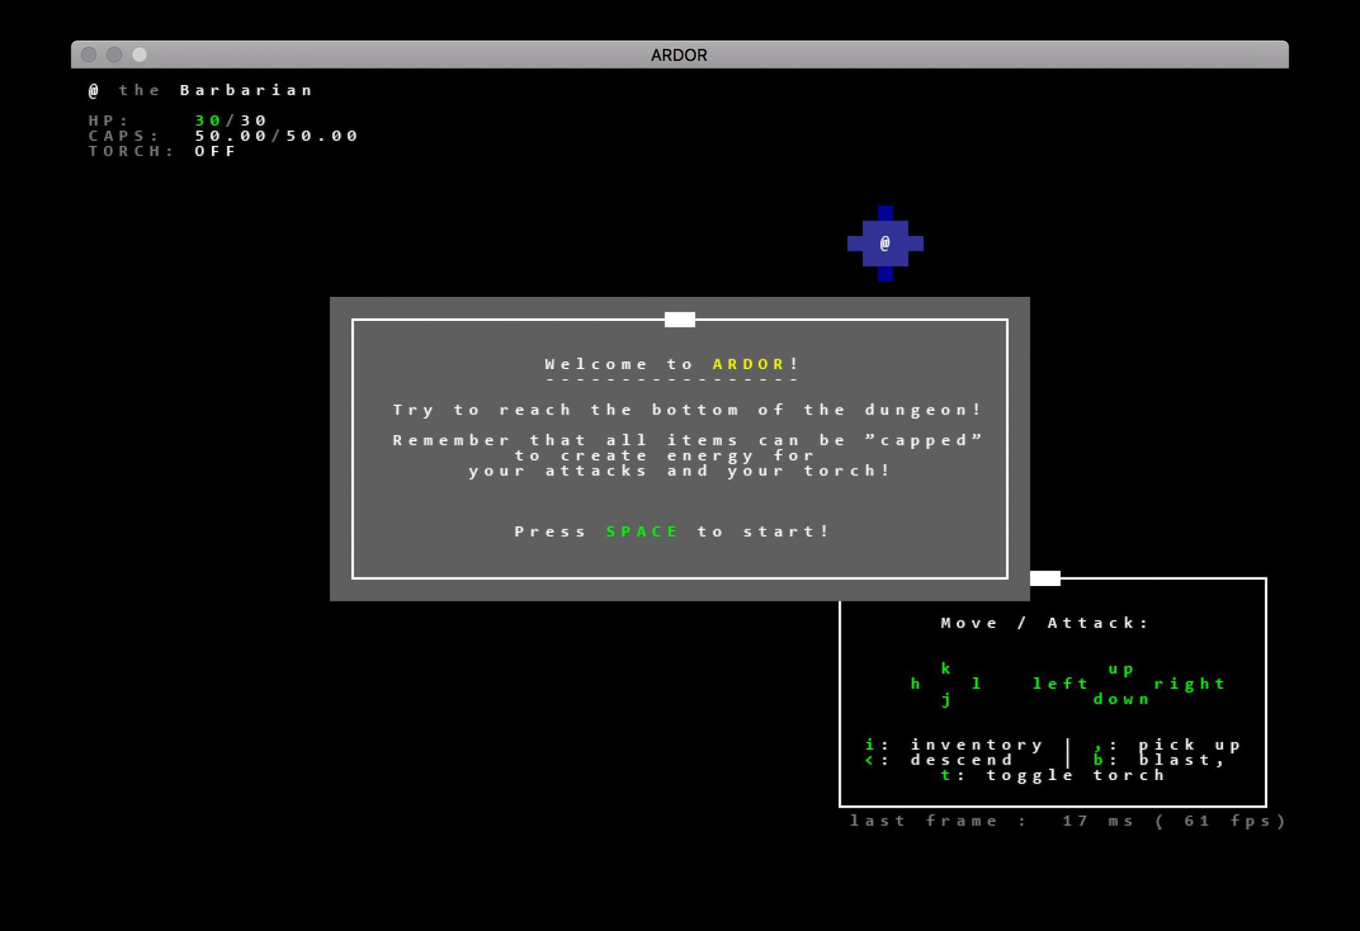
Task: Click the ARDOR window title bar
Action: 679,55
